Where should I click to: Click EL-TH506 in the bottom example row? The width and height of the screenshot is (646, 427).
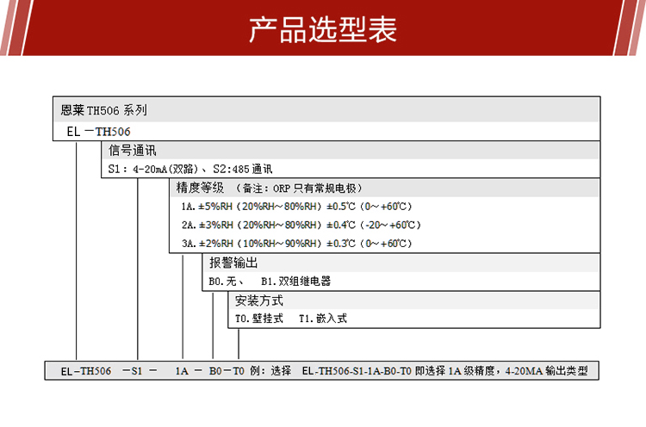(85, 371)
